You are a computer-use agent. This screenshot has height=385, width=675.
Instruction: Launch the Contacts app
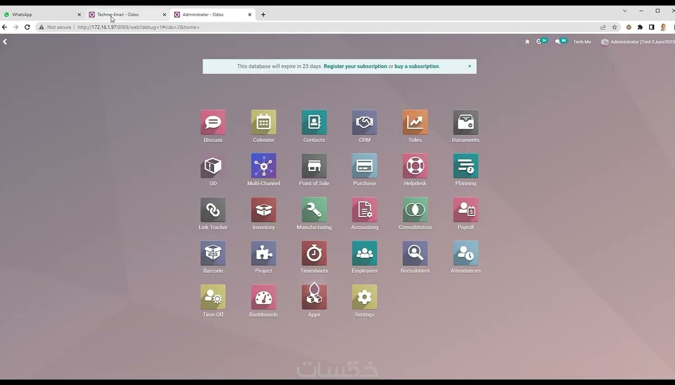(314, 122)
